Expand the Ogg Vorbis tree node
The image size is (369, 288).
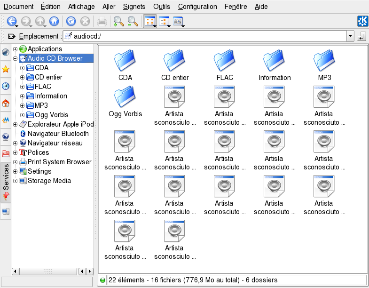tap(22, 115)
